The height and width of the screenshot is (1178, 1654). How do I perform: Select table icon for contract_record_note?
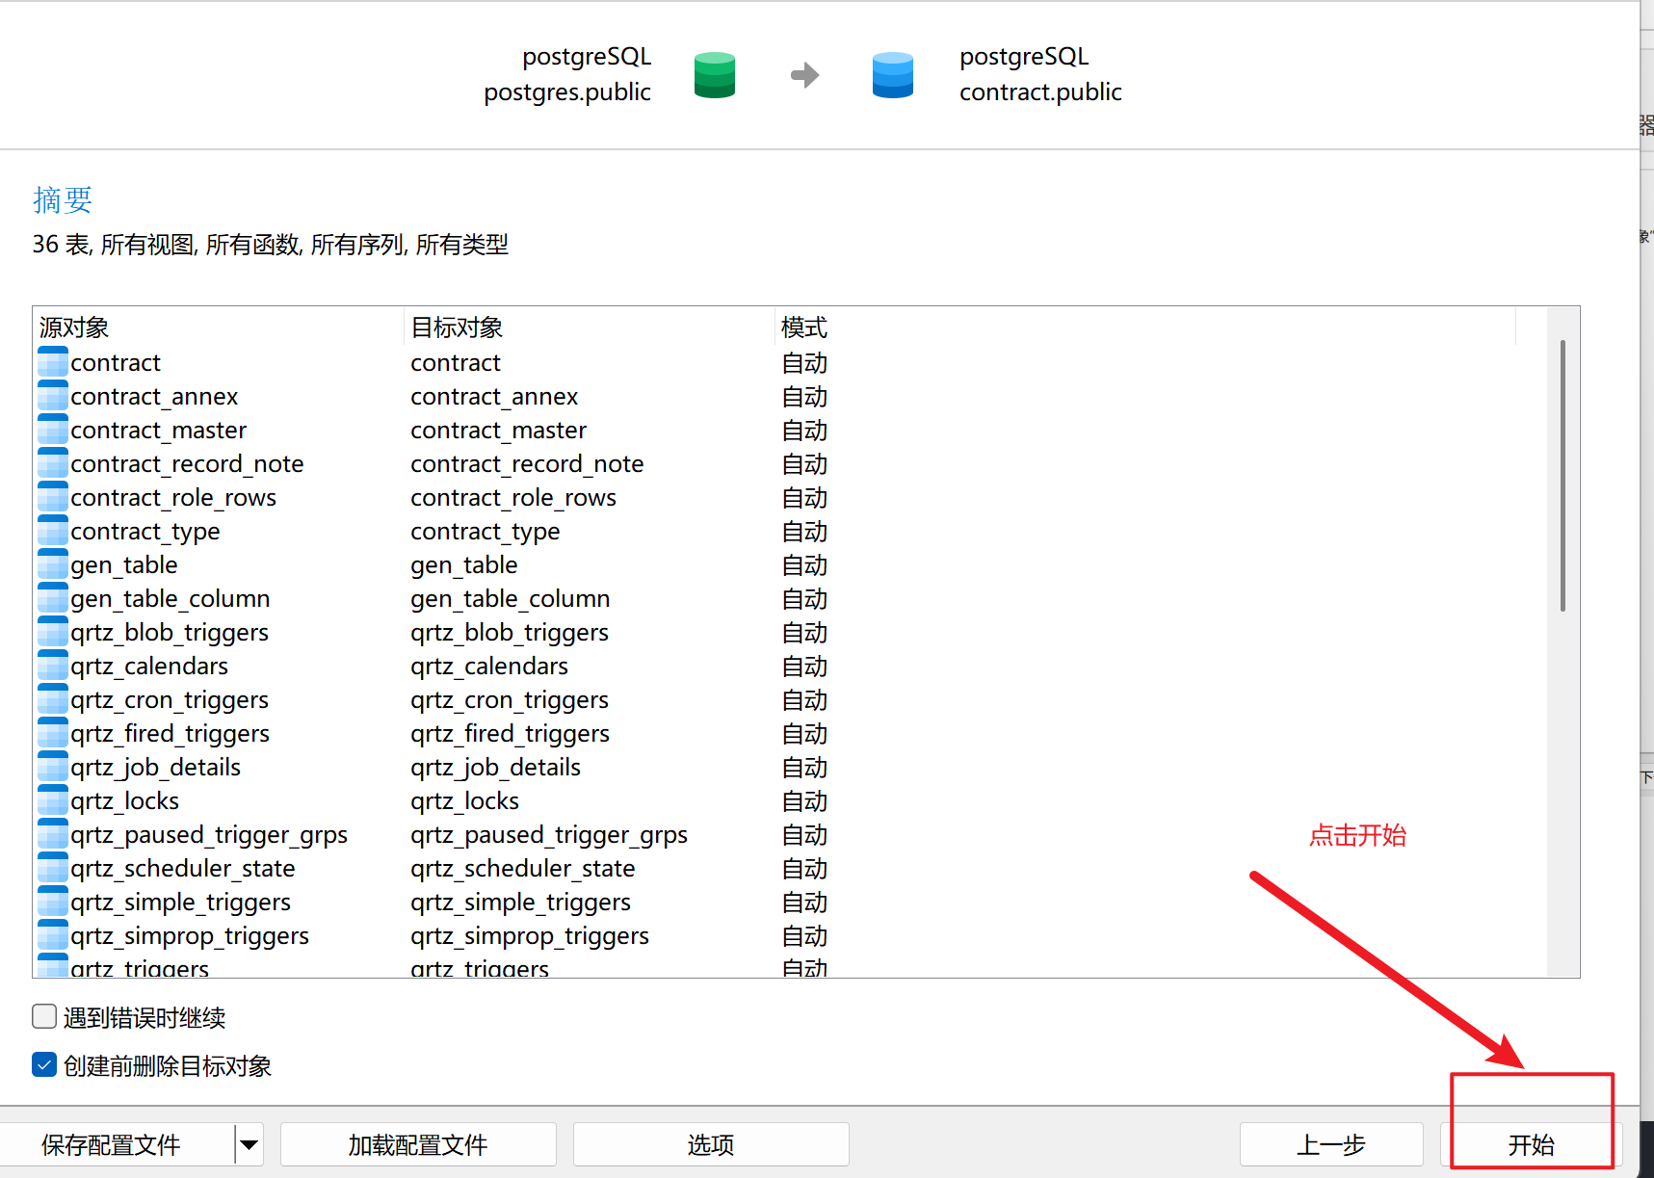pyautogui.click(x=53, y=464)
